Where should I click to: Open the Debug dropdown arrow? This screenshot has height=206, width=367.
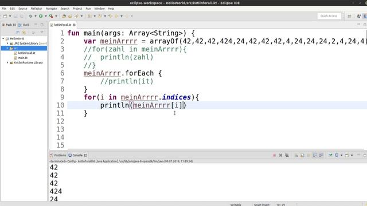pos(36,16)
